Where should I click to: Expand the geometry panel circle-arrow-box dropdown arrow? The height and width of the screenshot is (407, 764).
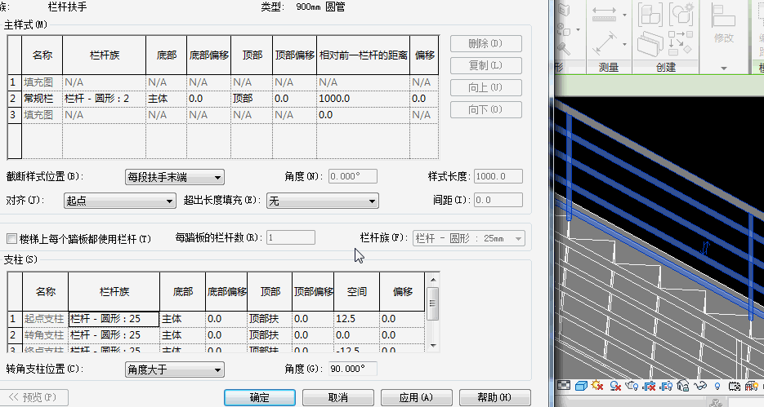(x=578, y=29)
